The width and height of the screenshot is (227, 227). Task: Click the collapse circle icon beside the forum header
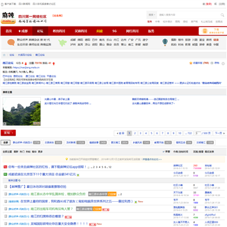pos(223,64)
